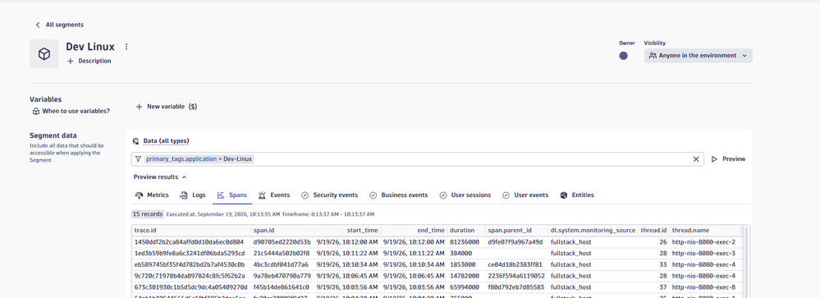Viewport: 820px width, 298px height.
Task: Click the people icon in Visibility selector
Action: click(652, 56)
